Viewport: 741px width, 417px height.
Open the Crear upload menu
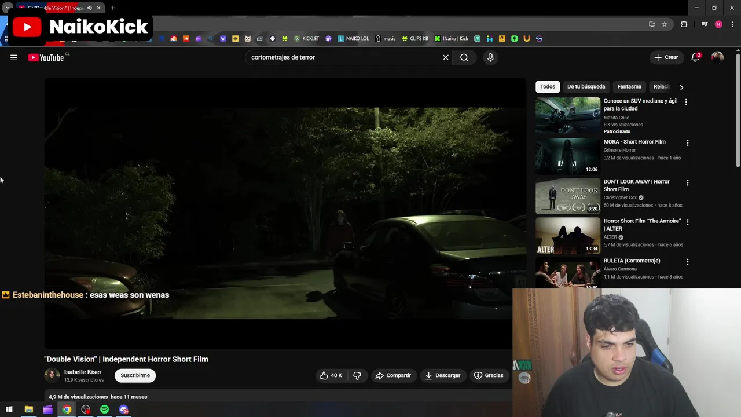[x=666, y=57]
